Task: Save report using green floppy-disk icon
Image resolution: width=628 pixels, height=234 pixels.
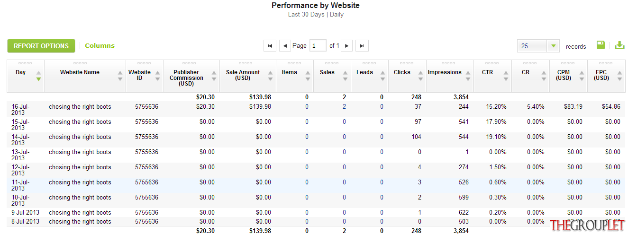Action: 601,45
